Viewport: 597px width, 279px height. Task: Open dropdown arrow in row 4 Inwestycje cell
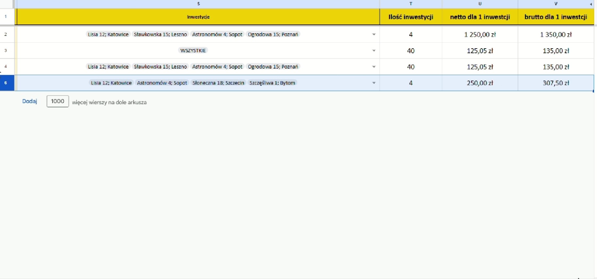[x=374, y=67]
